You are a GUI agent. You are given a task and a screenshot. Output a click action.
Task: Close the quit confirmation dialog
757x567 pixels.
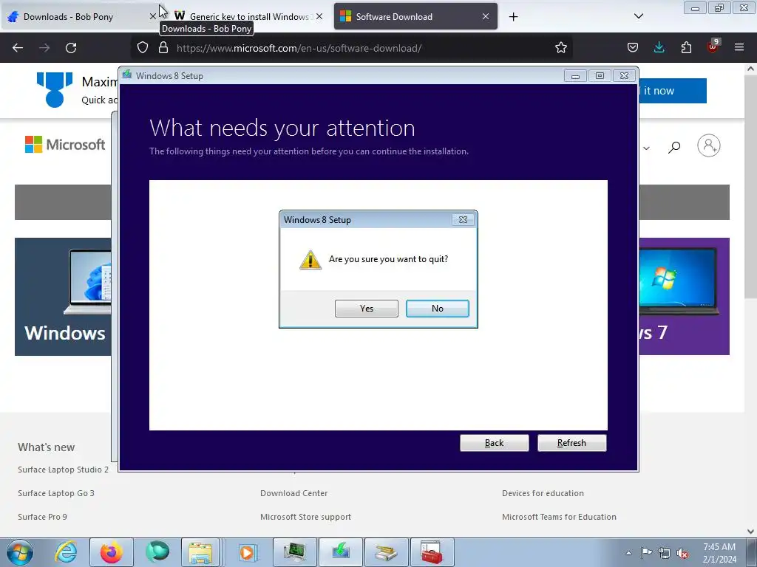point(463,220)
